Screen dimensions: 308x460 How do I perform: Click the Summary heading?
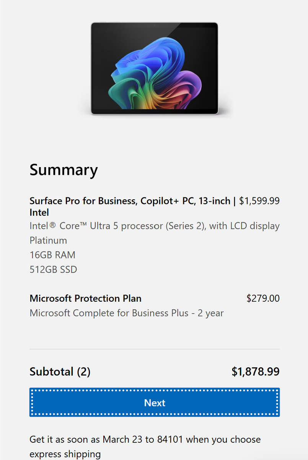(x=64, y=170)
